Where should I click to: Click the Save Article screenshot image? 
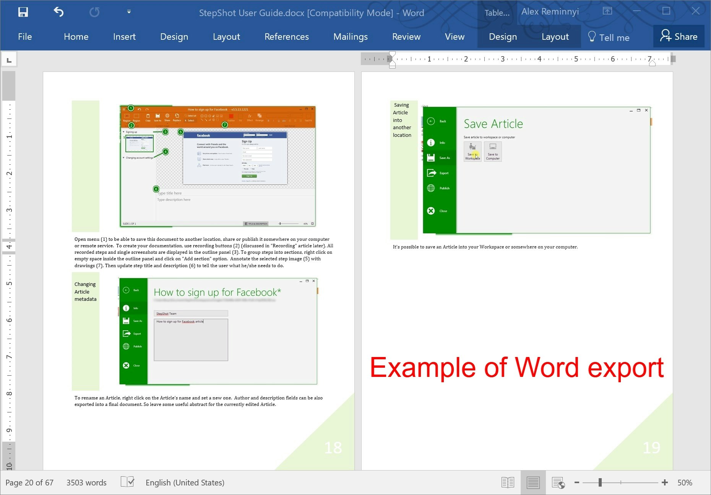coord(536,169)
